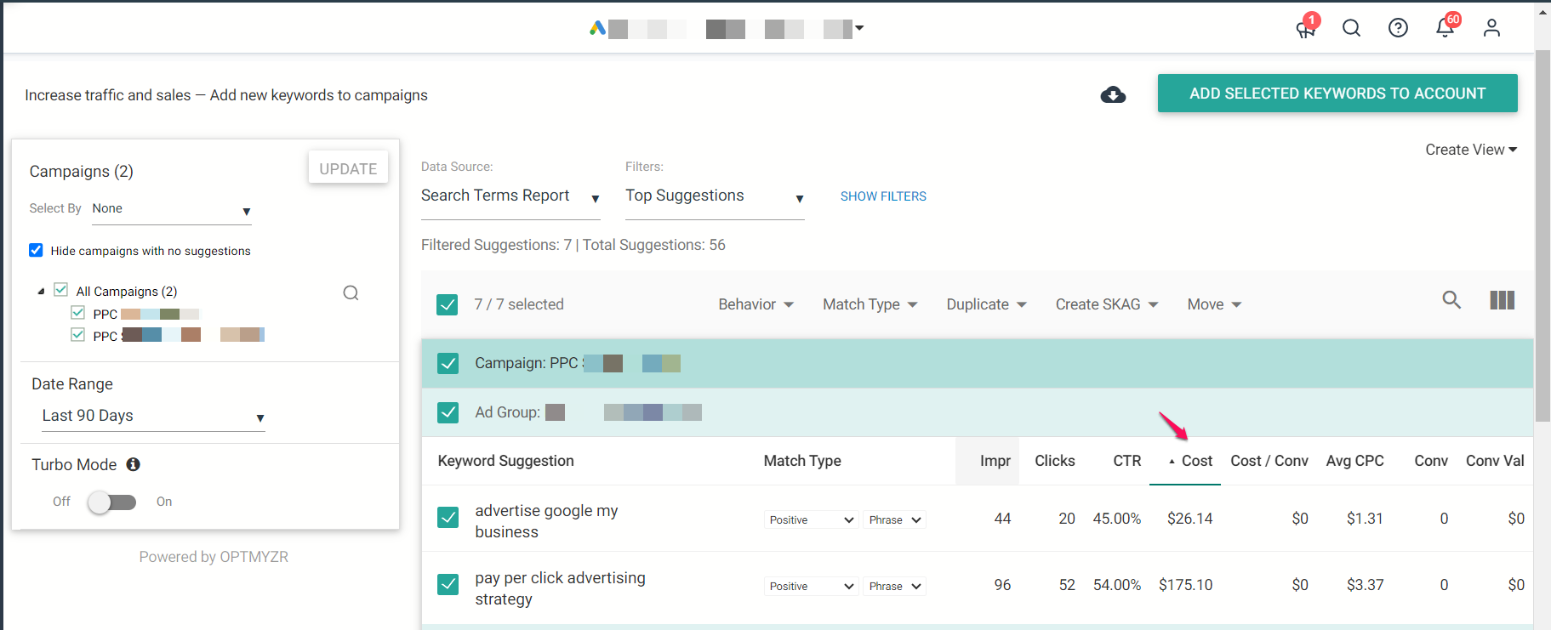This screenshot has height=630, width=1551.
Task: Expand the Top Suggestions filter dropdown
Action: click(x=715, y=196)
